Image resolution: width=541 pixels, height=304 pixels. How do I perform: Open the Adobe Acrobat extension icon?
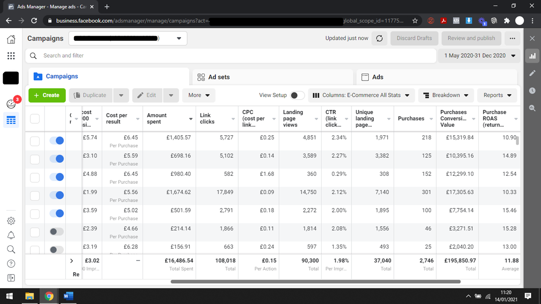[444, 21]
